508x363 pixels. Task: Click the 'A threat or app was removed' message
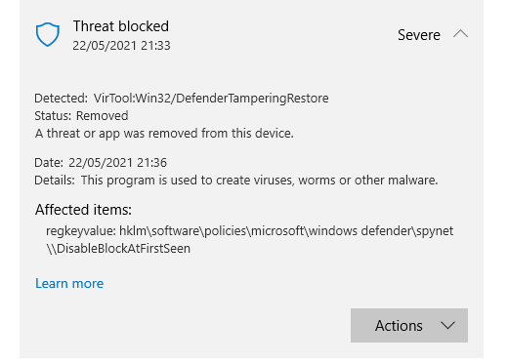[164, 134]
